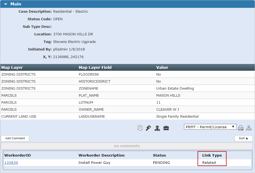Click the owner name 'CLEAVER W J'
Viewport: 255px width, 173px height.
point(168,110)
